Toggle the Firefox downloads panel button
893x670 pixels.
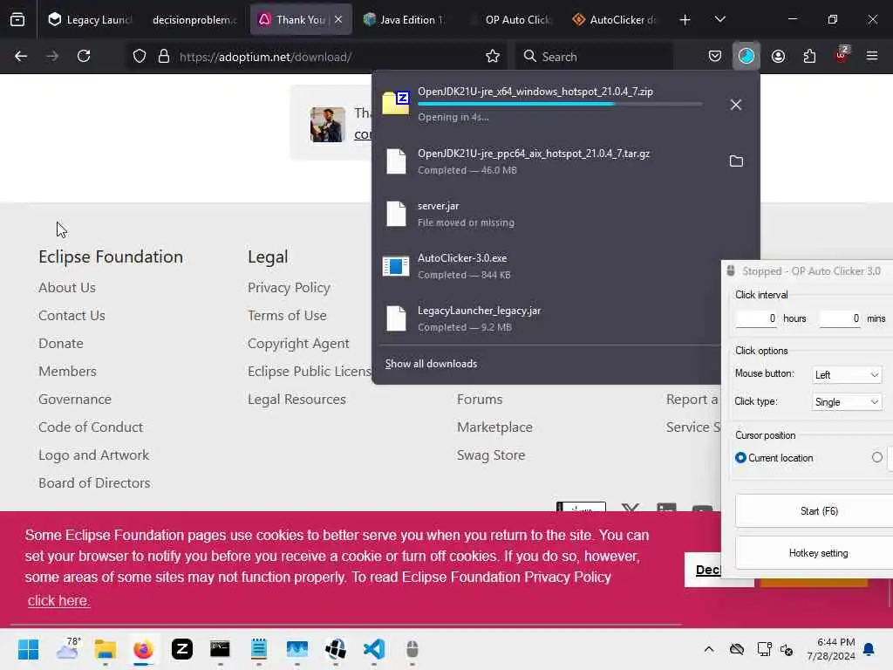point(746,57)
